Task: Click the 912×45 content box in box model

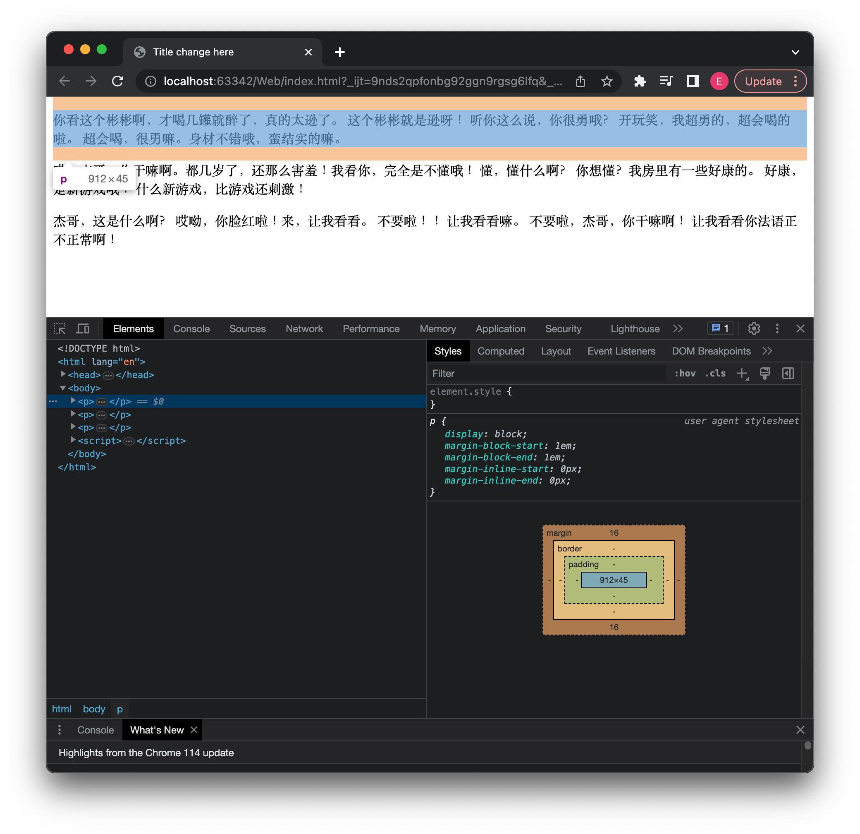Action: coord(614,580)
